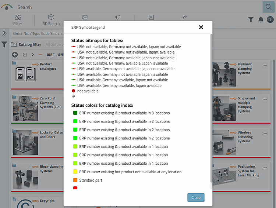The height and width of the screenshot is (208, 276).
Task: Open the user profile avatar
Action: 270,19
